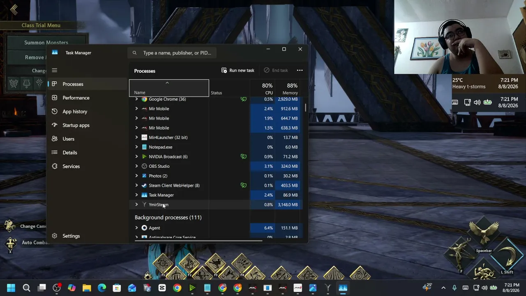The height and width of the screenshot is (296, 526).
Task: Open the Services page
Action: (x=87, y=166)
